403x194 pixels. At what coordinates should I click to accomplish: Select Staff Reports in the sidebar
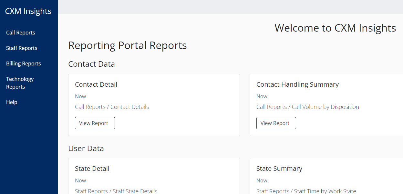(22, 48)
